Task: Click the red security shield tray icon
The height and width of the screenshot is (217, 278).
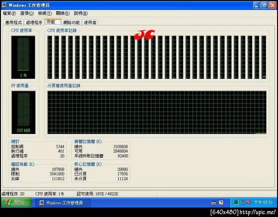Action: [x=248, y=203]
